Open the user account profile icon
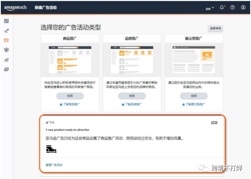251x179 pixels. [243, 7]
